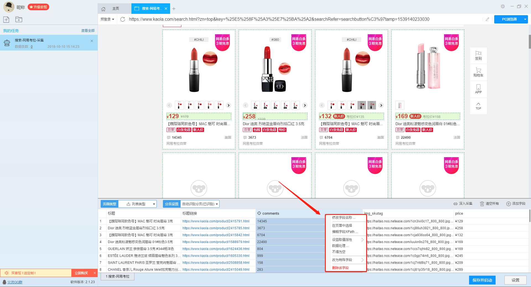
Task: Select row 5 GUERLAIN title cell
Action: point(144,249)
